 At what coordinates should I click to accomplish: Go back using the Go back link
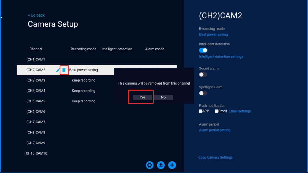[36, 15]
